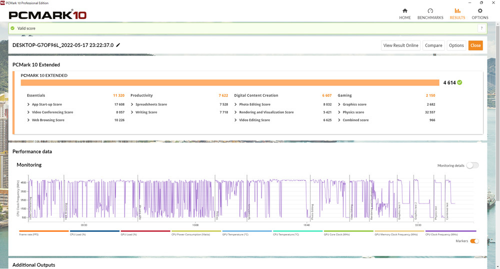Click View Result Online button
This screenshot has width=500, height=269.
click(401, 45)
